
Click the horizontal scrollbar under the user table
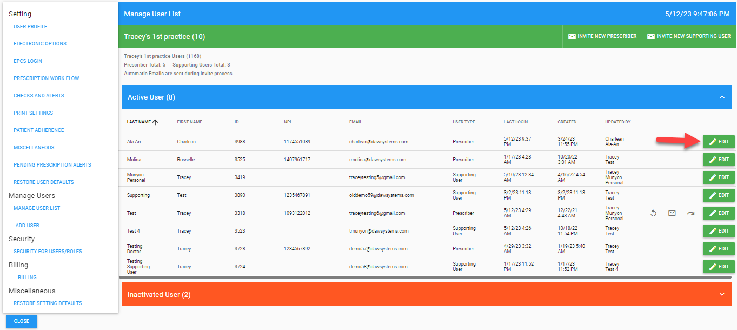[x=425, y=277]
